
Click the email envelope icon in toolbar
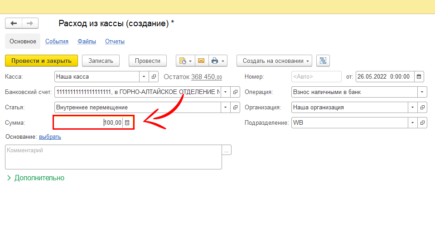[201, 61]
